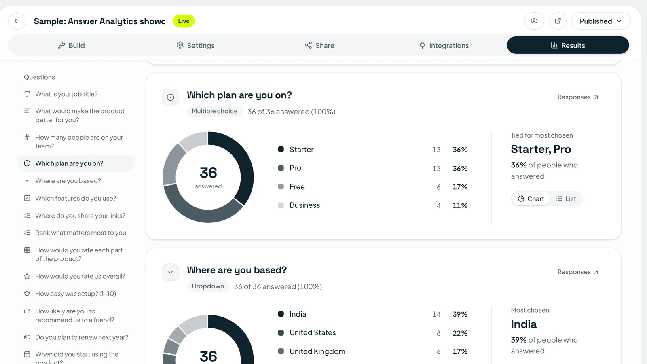Select the Results tab

coord(568,45)
